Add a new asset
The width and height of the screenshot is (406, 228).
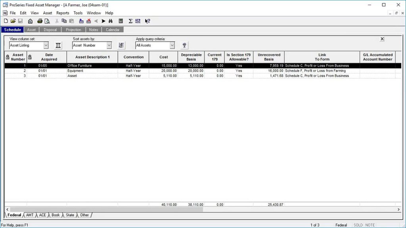point(80,21)
